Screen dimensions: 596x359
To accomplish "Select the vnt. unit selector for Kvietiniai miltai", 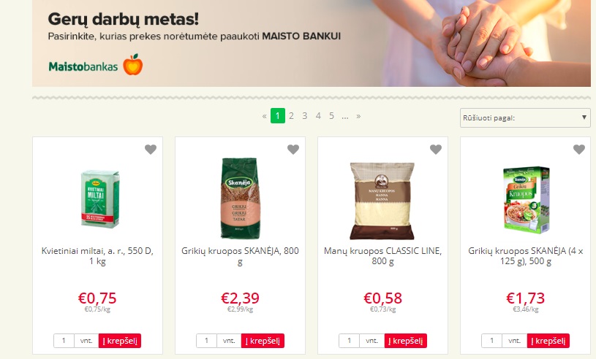I will click(x=86, y=341).
